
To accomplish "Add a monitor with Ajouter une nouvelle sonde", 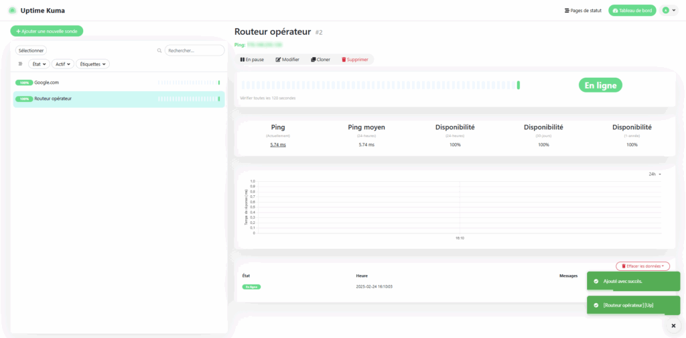I will point(47,32).
